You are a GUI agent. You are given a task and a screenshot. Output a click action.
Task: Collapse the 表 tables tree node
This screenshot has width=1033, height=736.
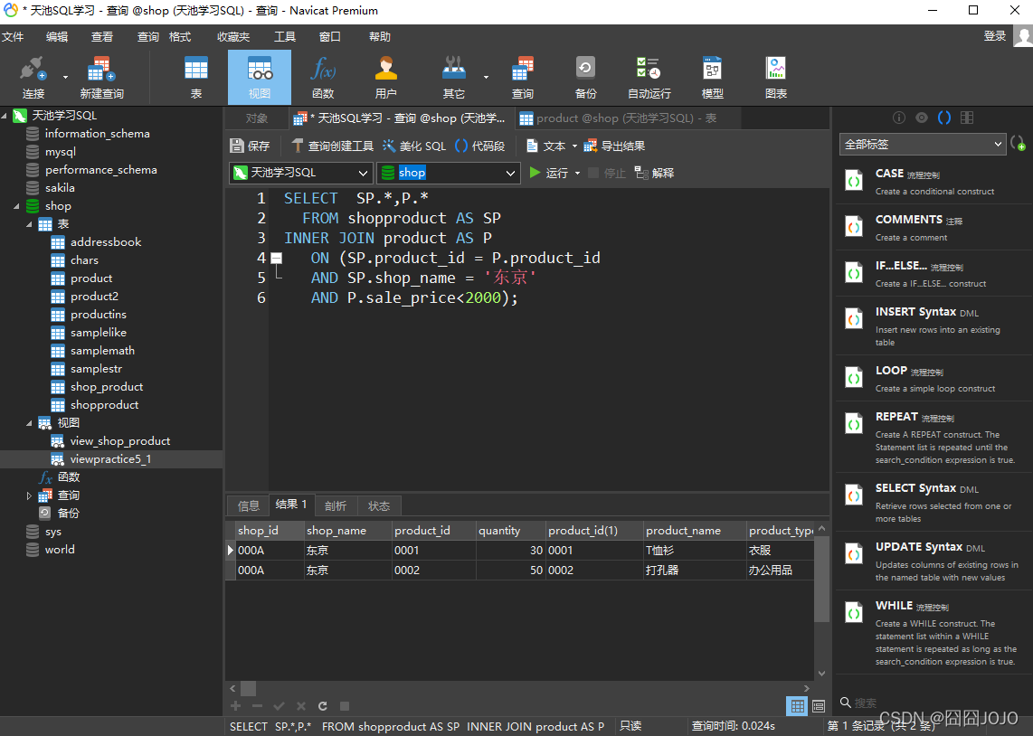coord(29,224)
